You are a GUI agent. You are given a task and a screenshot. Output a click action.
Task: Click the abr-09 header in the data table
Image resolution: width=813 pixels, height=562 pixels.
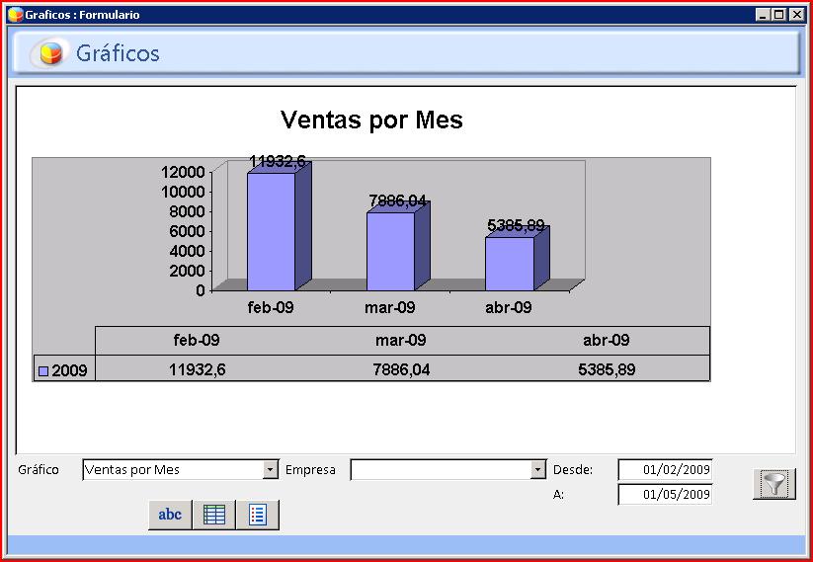coord(607,340)
